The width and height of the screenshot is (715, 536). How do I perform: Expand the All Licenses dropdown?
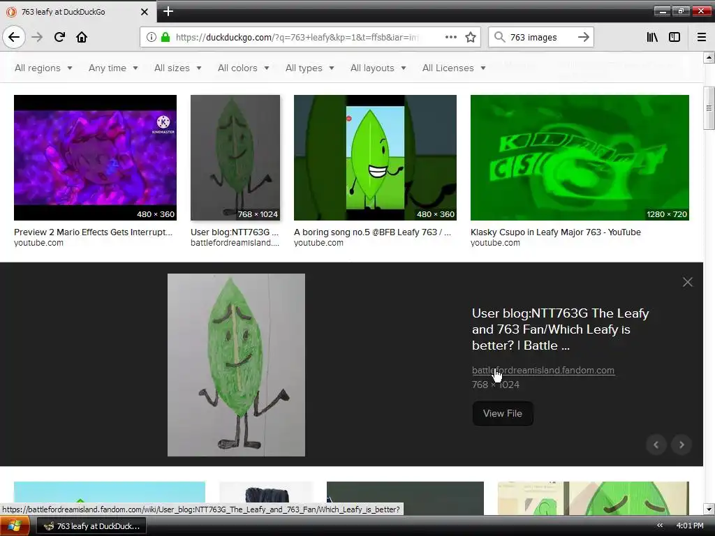454,68
